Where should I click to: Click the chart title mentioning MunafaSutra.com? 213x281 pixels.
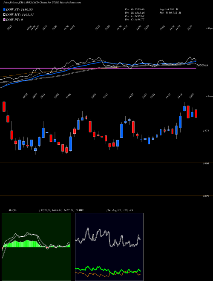click(42, 3)
